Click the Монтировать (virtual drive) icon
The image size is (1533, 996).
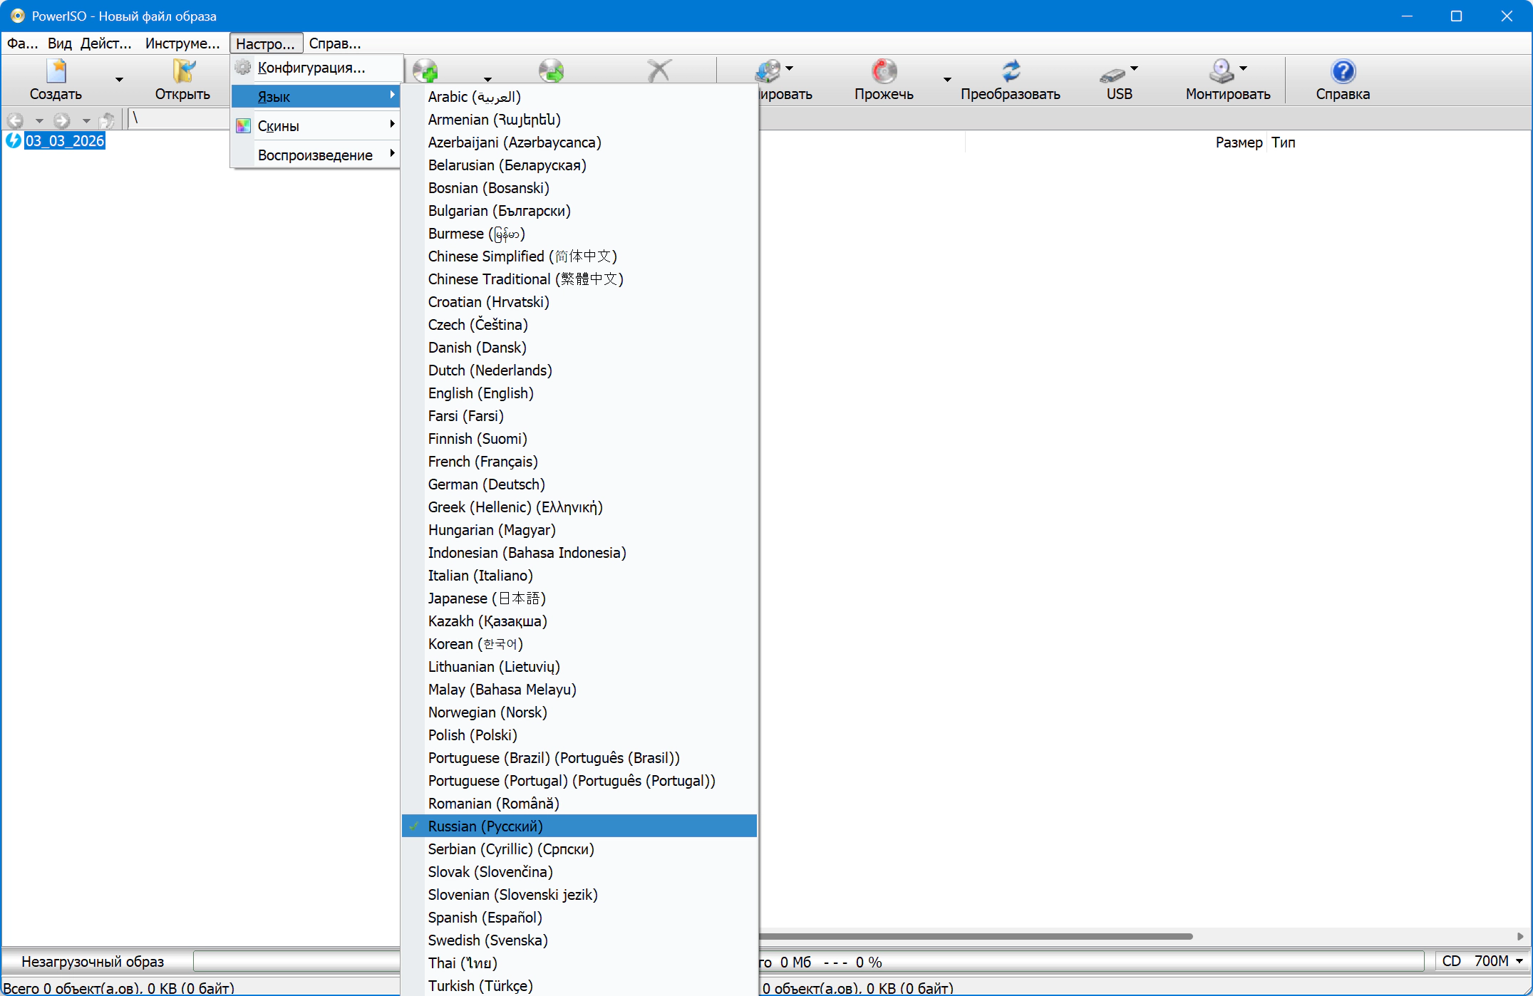[x=1222, y=72]
